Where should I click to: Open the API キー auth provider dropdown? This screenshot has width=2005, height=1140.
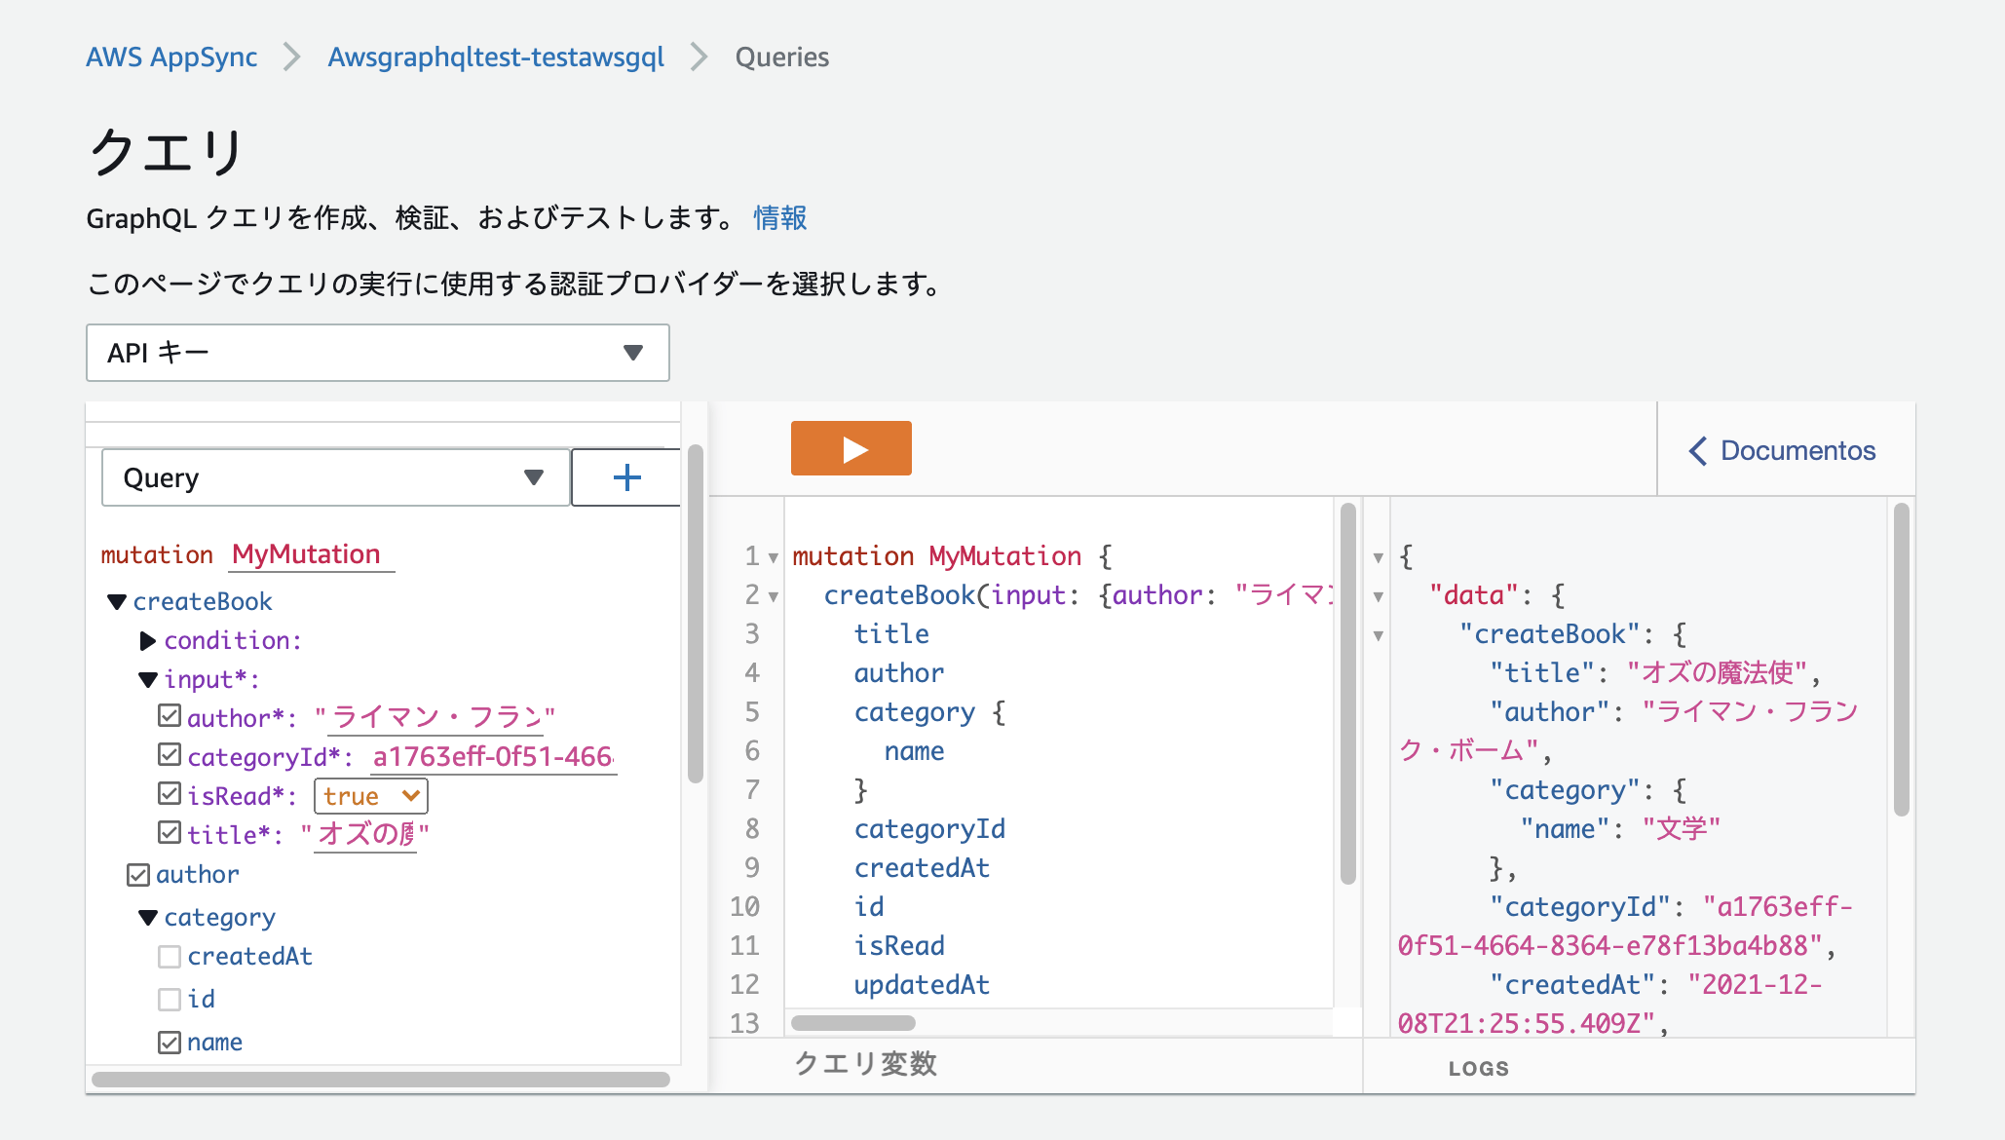[x=378, y=353]
